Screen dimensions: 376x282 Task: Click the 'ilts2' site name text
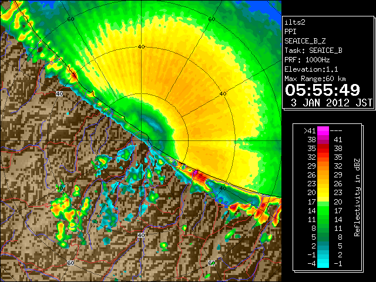click(295, 22)
